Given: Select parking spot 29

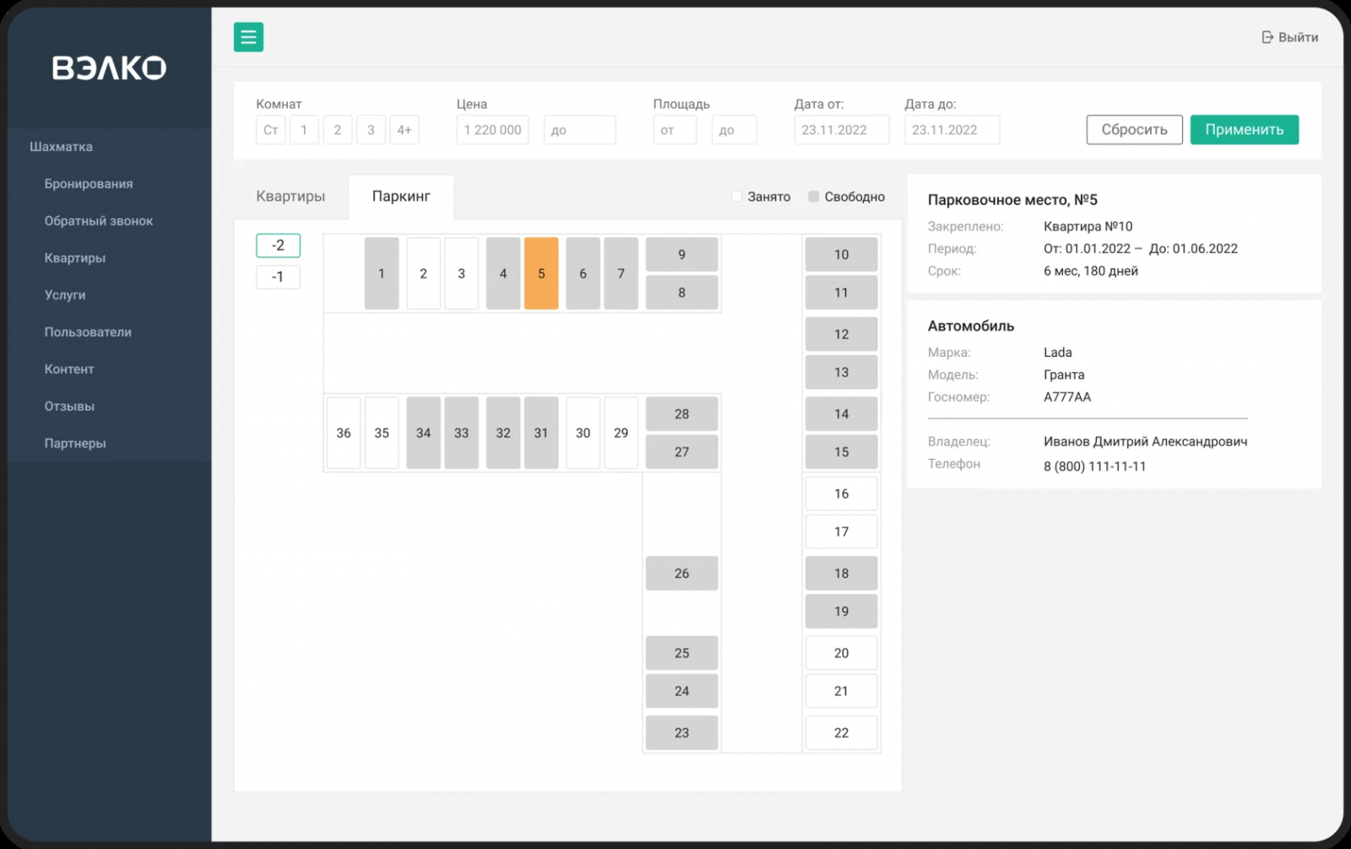Looking at the screenshot, I should tap(621, 433).
